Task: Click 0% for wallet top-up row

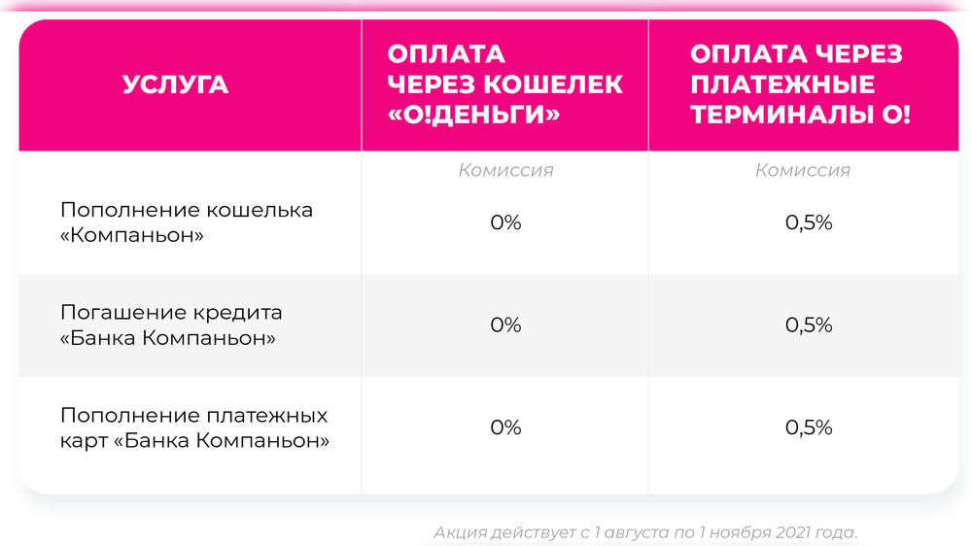Action: [x=505, y=222]
